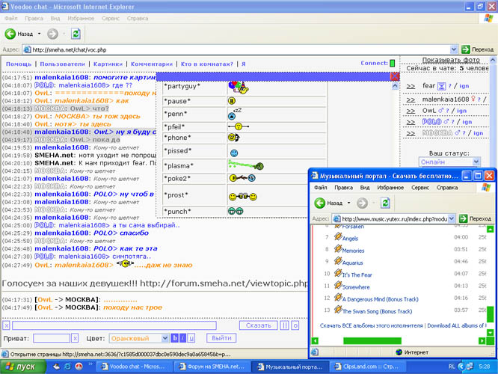The width and height of the screenshot is (498, 374).
Task: Open the Картинки link
Action: click(108, 64)
